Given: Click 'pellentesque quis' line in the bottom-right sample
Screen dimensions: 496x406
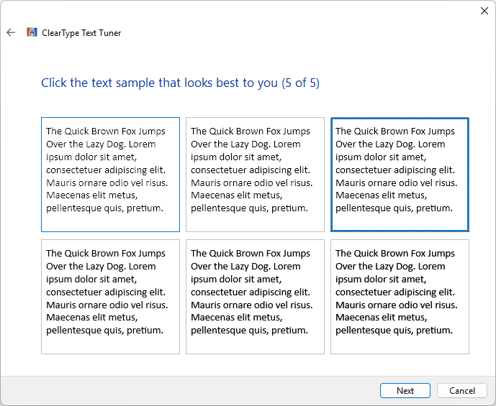Looking at the screenshot, I should 374,331.
